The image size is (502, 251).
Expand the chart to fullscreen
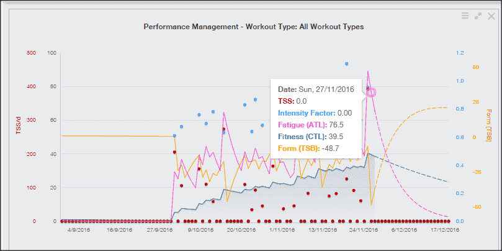point(478,16)
